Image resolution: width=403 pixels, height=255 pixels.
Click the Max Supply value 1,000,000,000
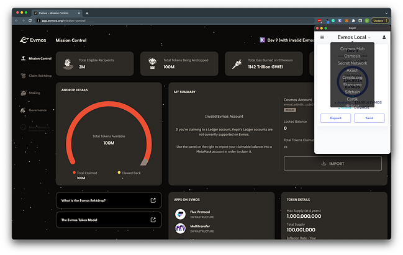(x=304, y=217)
